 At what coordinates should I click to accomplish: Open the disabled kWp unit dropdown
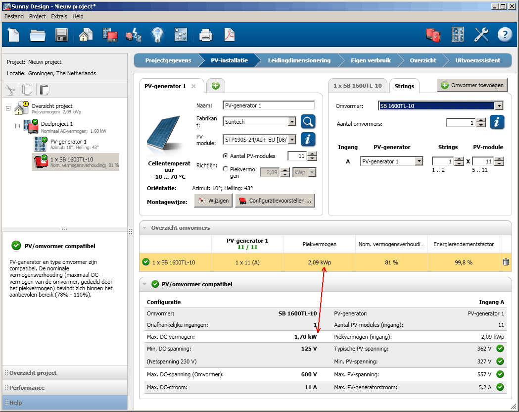pos(312,172)
